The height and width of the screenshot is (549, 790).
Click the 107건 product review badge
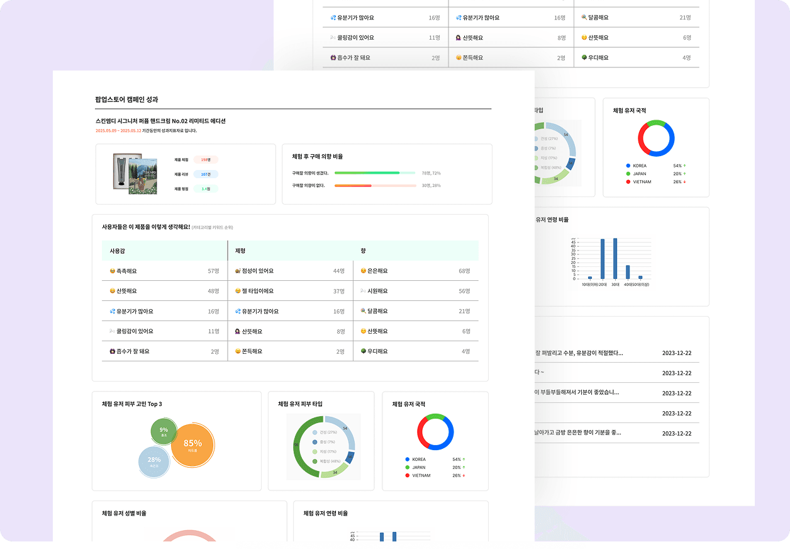pyautogui.click(x=206, y=174)
